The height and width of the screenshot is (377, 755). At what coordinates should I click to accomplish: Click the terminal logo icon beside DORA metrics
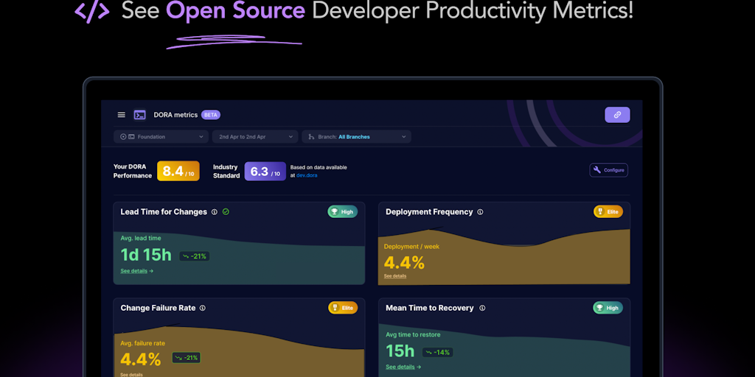(x=139, y=115)
